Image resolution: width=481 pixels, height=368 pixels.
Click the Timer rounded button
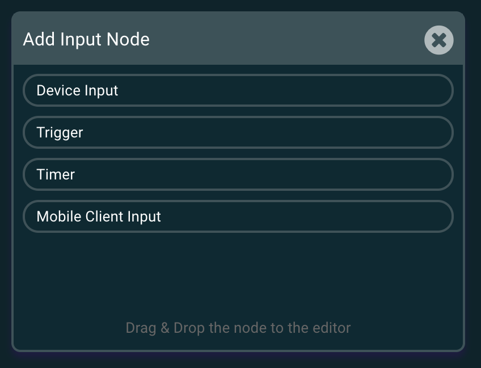click(238, 174)
